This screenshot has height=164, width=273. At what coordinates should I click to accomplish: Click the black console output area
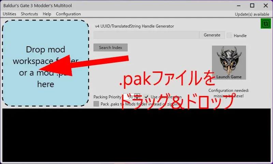(x=136, y=135)
